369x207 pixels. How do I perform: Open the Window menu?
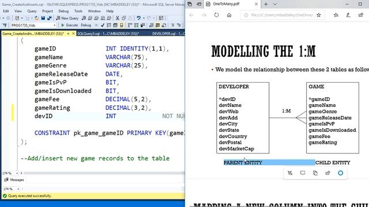pyautogui.click(x=94, y=11)
